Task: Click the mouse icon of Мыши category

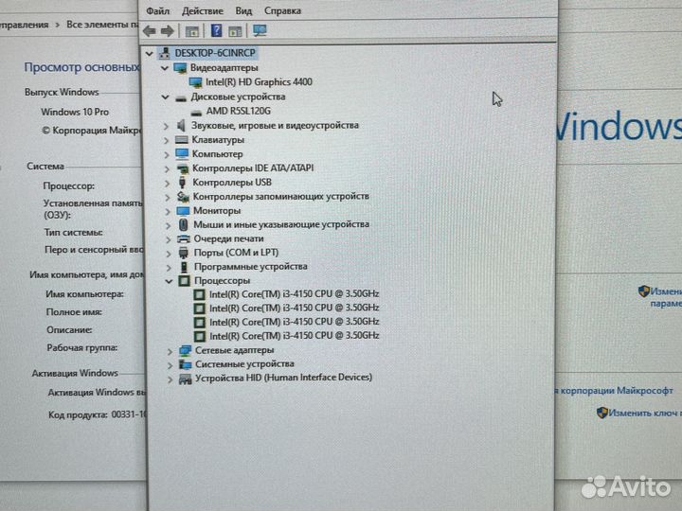Action: 183,224
